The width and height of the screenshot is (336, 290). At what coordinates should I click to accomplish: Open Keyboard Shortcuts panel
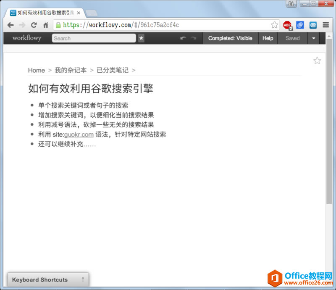click(40, 279)
